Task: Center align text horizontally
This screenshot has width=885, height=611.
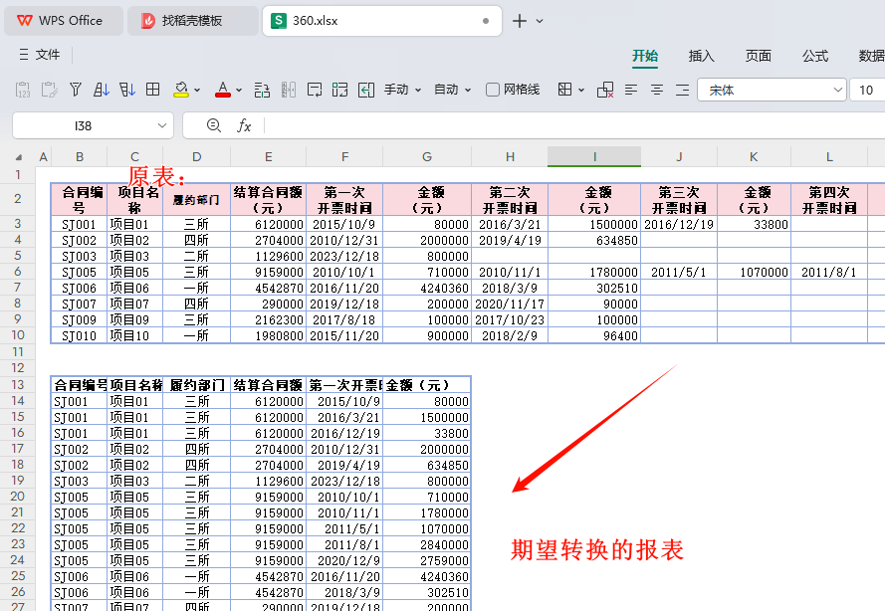Action: coord(656,90)
